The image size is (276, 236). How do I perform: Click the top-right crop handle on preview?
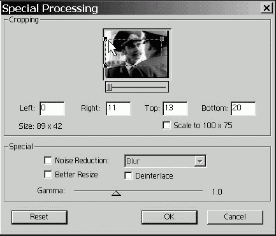(x=162, y=39)
